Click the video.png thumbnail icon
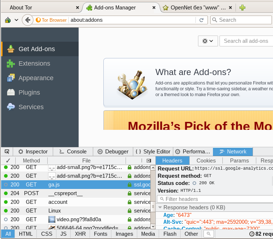 tap(52, 219)
